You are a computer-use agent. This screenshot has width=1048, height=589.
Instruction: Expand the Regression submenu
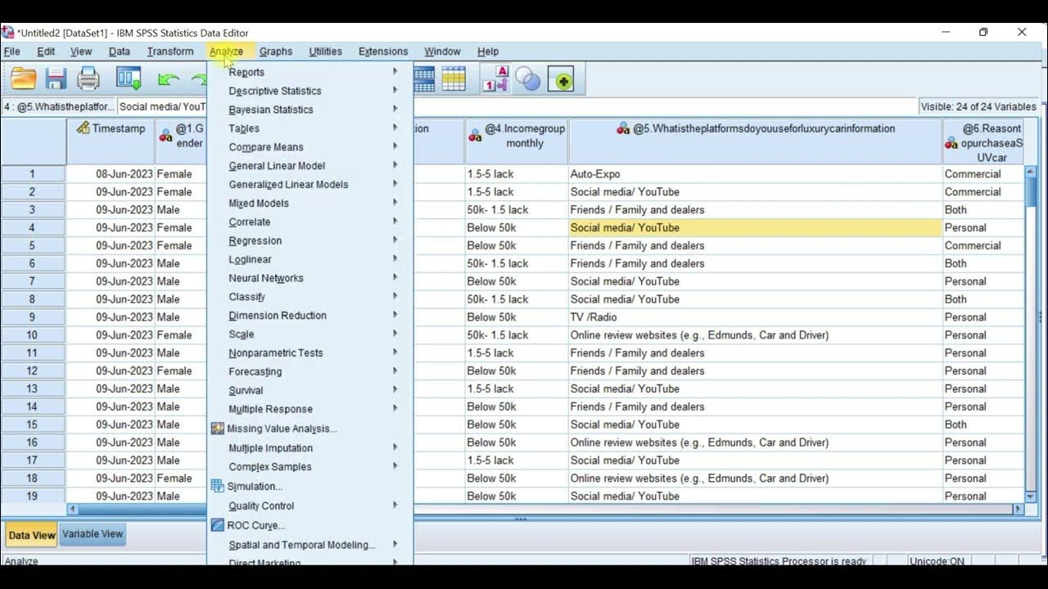click(310, 241)
